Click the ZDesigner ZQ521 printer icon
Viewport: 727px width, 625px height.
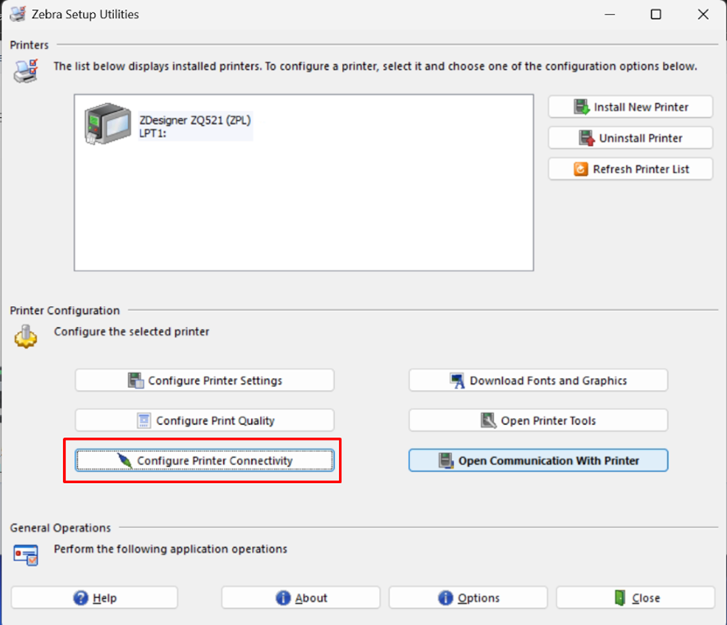click(107, 126)
